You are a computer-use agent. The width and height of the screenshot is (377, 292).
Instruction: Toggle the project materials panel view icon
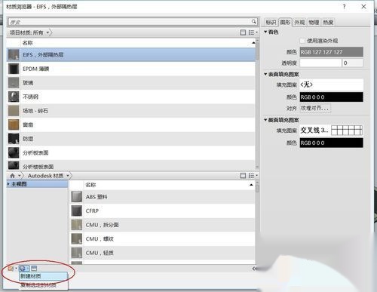click(x=243, y=32)
